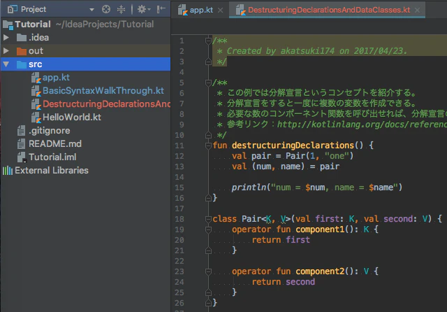Screen dimensions: 447x312
Task: Click line number 12 in the gutter
Action: (x=179, y=156)
